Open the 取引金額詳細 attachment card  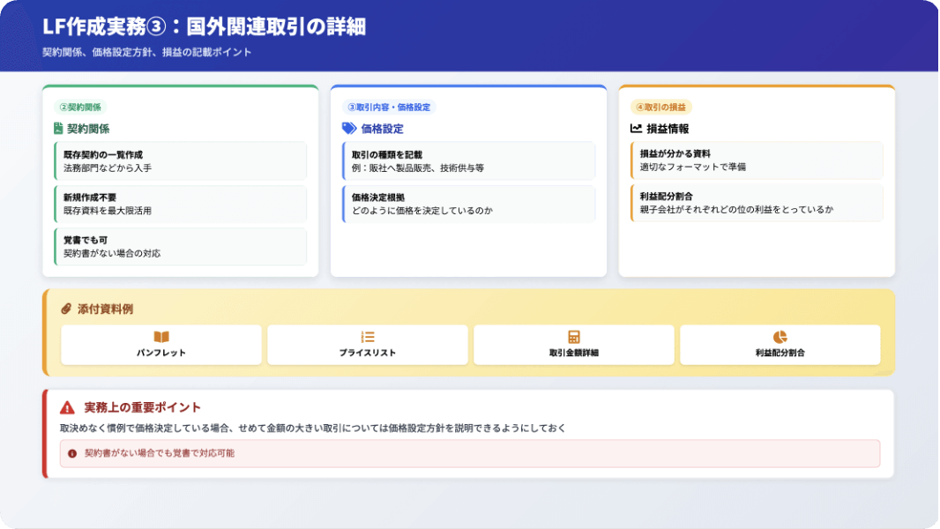[x=574, y=345]
